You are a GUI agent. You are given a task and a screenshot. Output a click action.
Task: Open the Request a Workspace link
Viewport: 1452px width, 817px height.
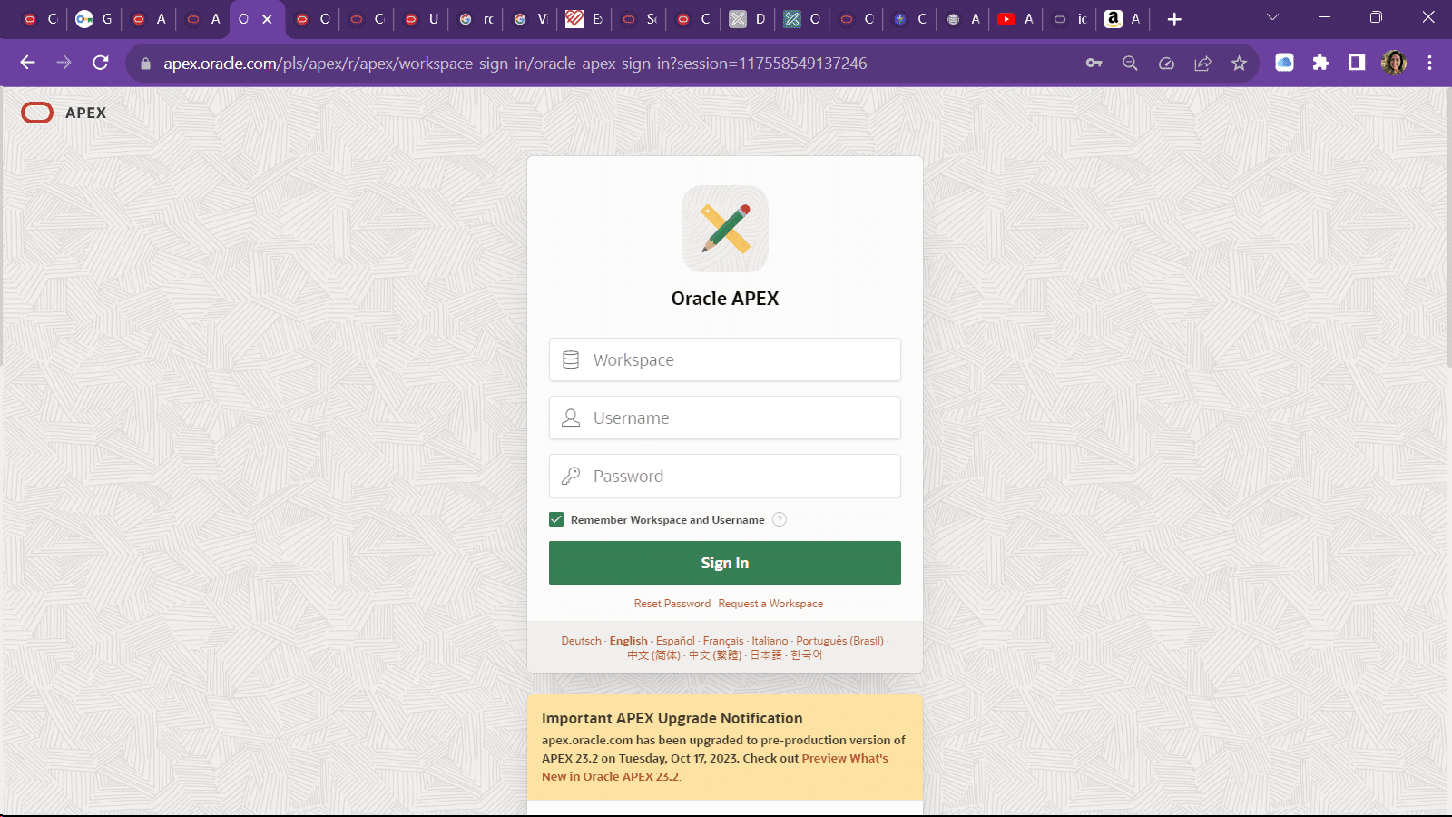(770, 604)
